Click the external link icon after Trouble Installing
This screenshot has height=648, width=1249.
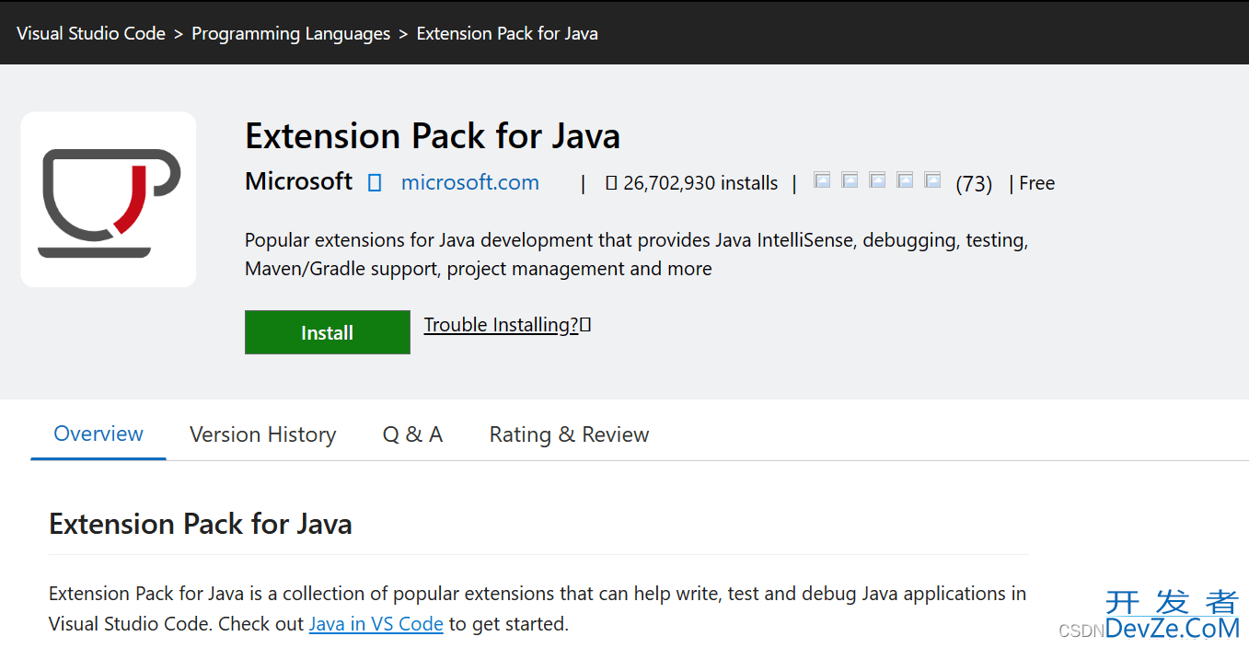point(585,324)
